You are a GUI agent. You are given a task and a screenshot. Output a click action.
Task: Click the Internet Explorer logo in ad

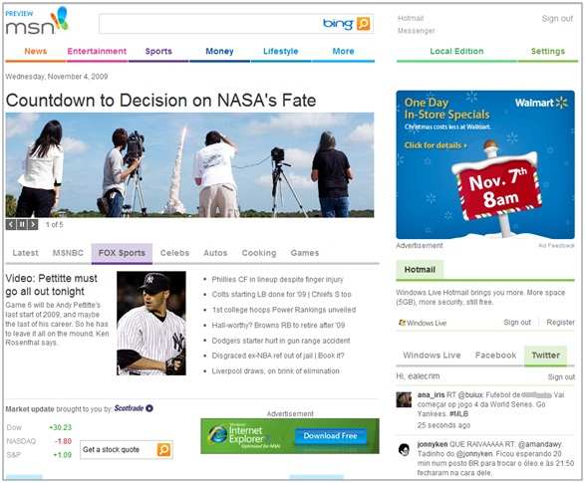click(x=217, y=435)
